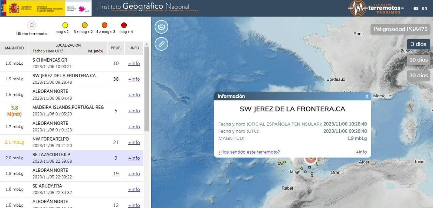
Task: Select the 3 días time range
Action: point(418,44)
